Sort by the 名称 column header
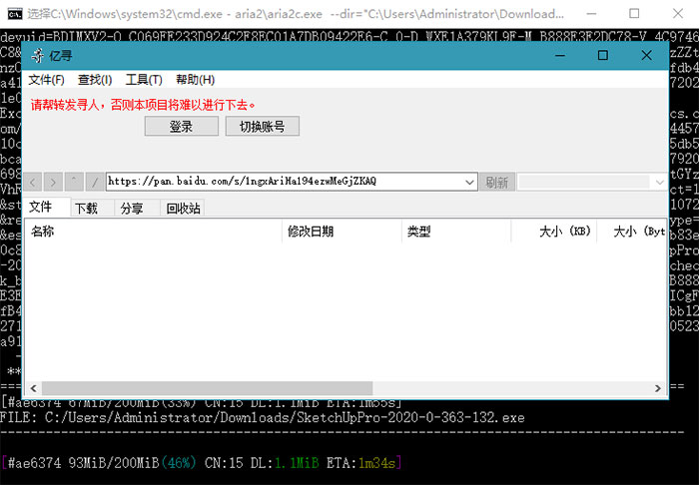 153,232
